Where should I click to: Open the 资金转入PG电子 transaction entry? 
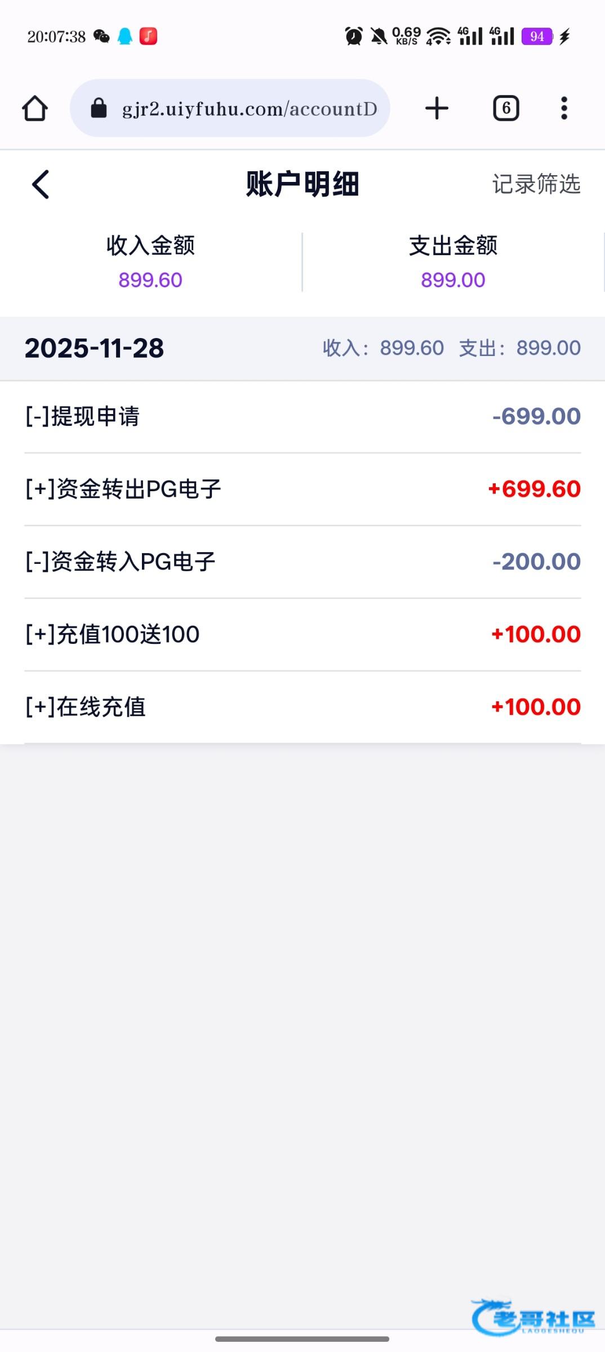click(x=302, y=562)
